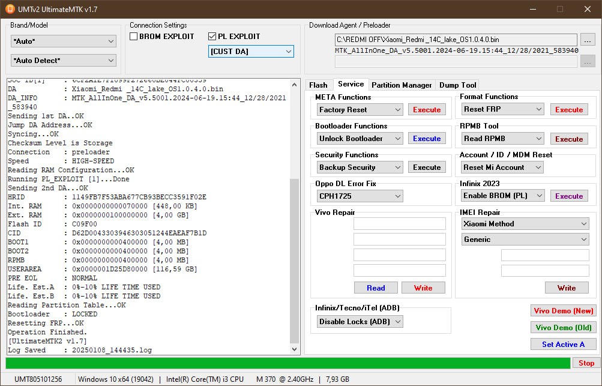Click UMT805101256 in the status bar

point(38,379)
